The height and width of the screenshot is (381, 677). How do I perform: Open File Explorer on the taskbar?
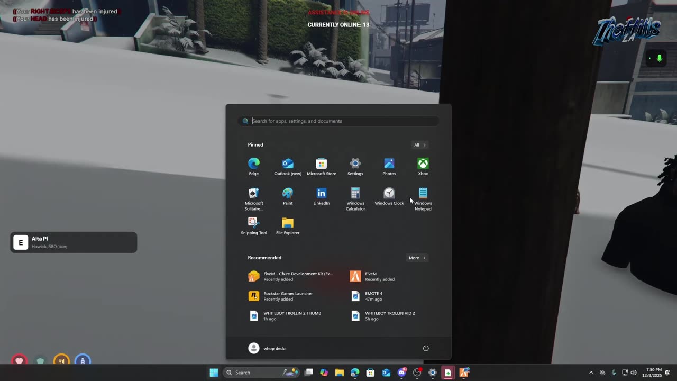340,373
